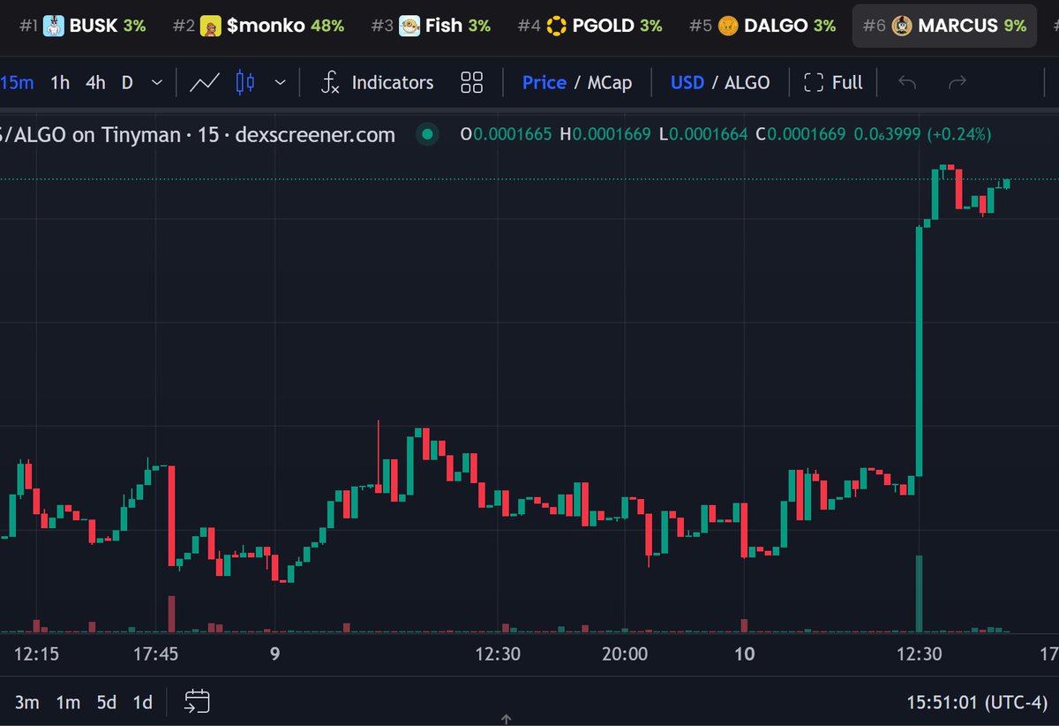Switch chart to D daily interval
This screenshot has width=1059, height=726.
point(127,83)
